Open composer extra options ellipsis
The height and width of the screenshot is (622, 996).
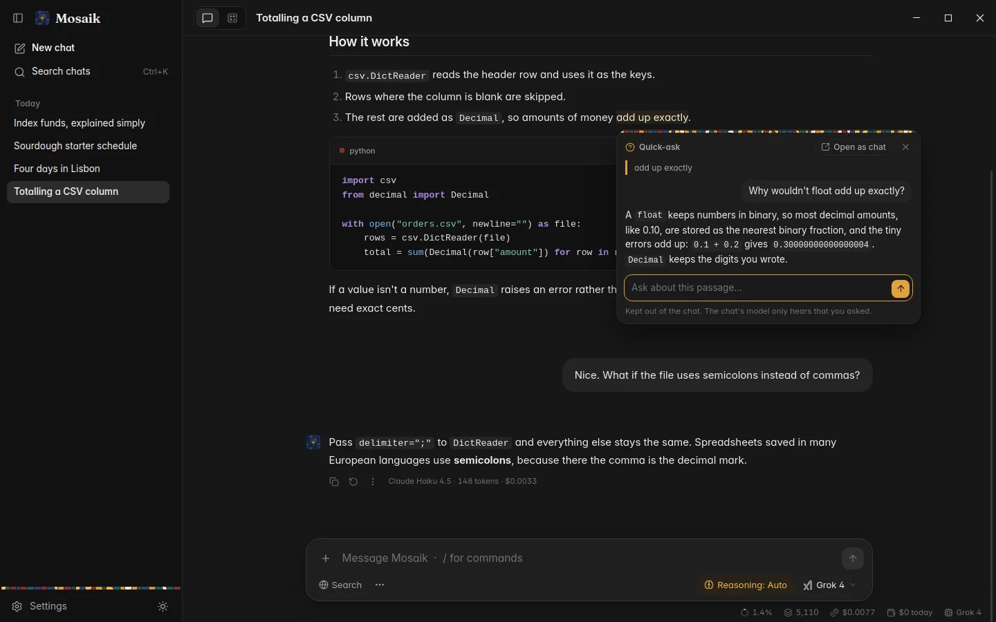380,585
